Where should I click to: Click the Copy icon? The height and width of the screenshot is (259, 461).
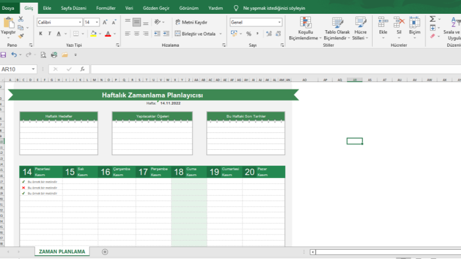click(x=20, y=28)
